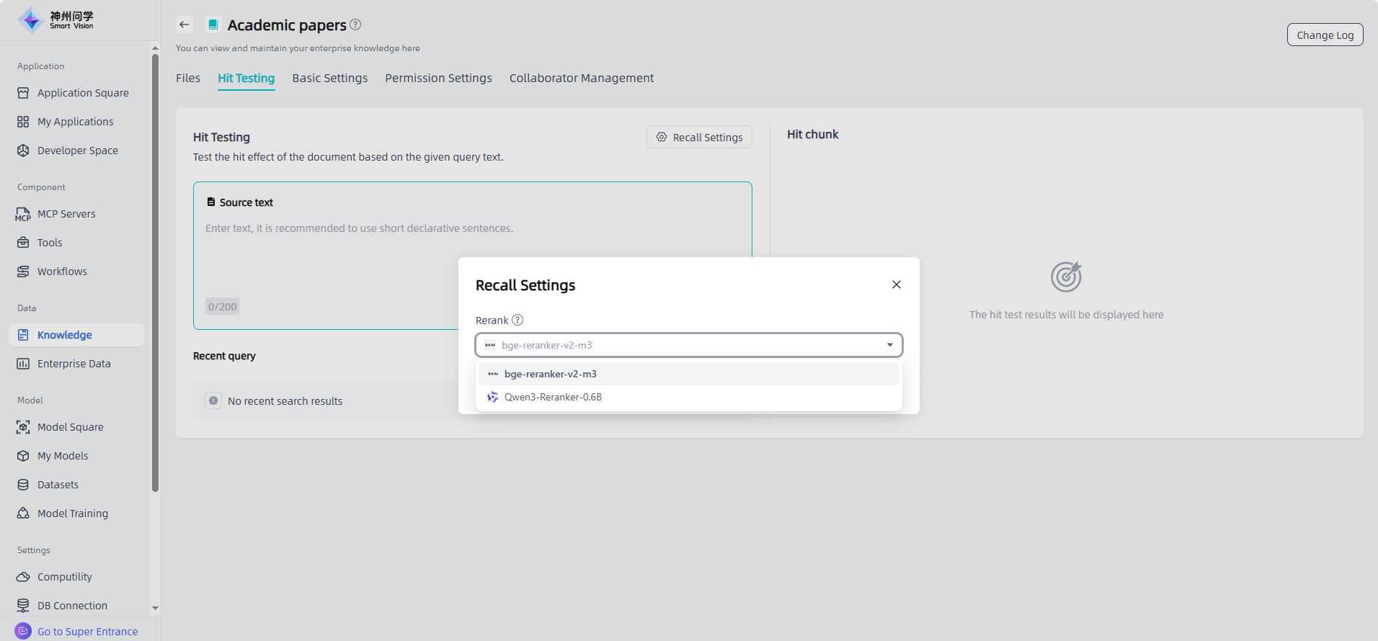
Task: Switch to the Files tab
Action: tap(188, 78)
